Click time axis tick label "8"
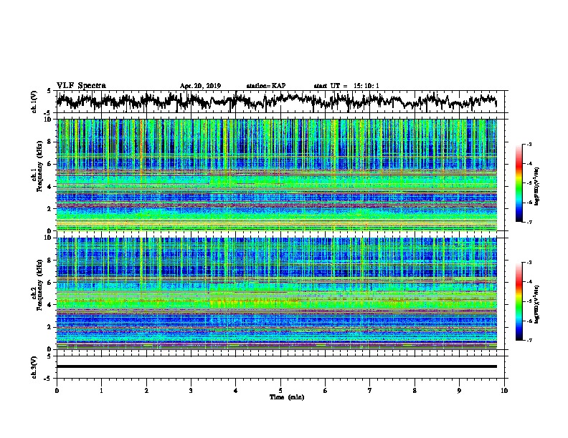Viewport: 568px width, 438px height. (415, 391)
